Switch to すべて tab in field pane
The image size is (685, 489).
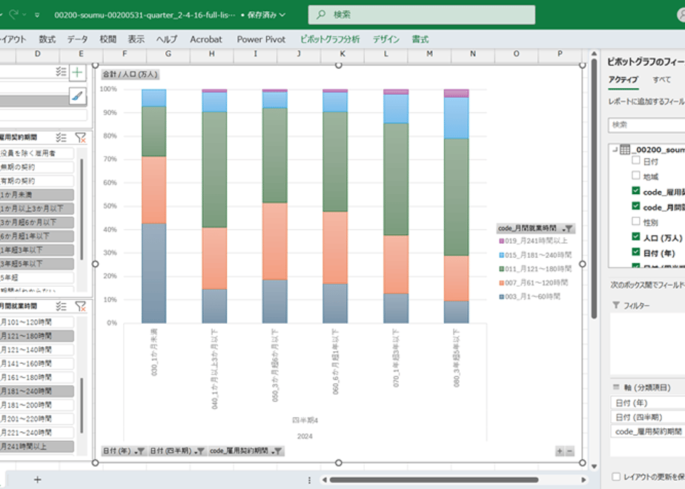click(661, 79)
